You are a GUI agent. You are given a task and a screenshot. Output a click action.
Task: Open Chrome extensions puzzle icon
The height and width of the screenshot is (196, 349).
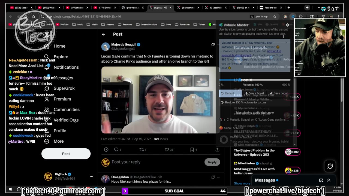pos(300,17)
